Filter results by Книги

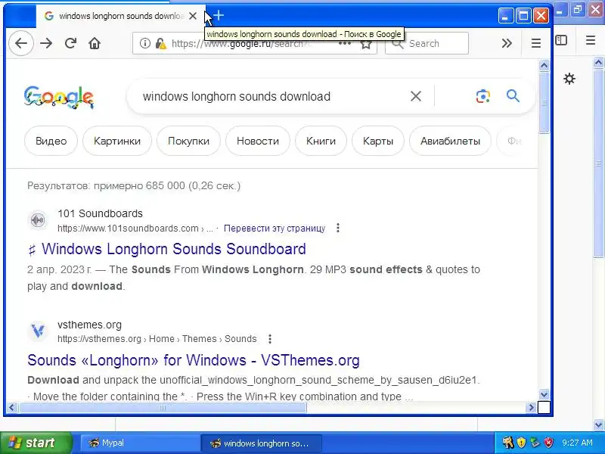(x=321, y=141)
